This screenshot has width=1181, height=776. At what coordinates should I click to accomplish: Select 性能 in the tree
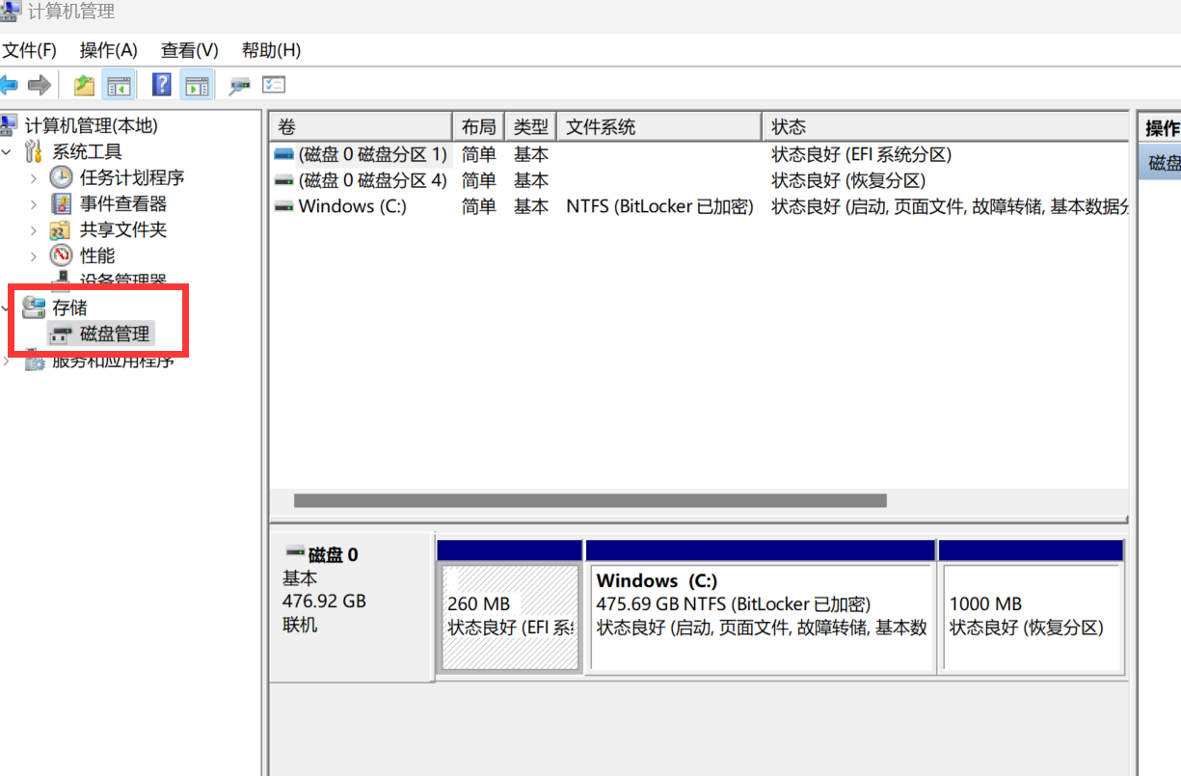coord(97,256)
